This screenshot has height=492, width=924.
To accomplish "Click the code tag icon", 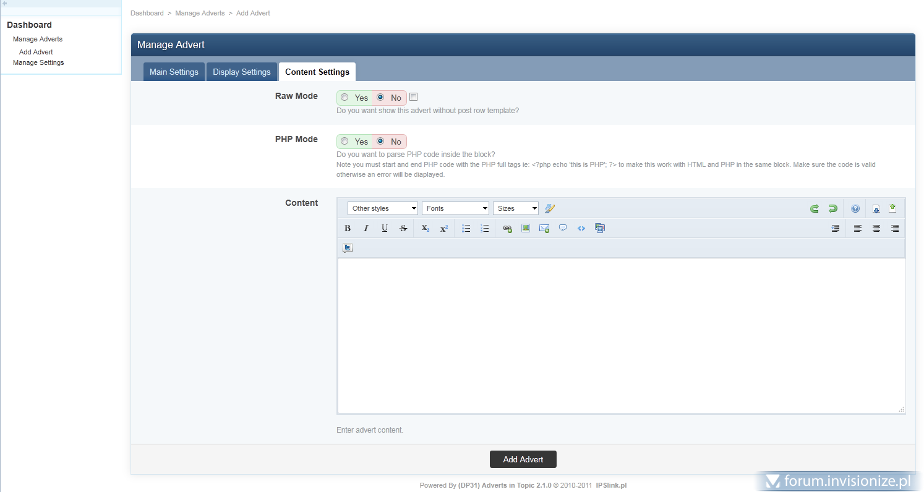I will (581, 228).
